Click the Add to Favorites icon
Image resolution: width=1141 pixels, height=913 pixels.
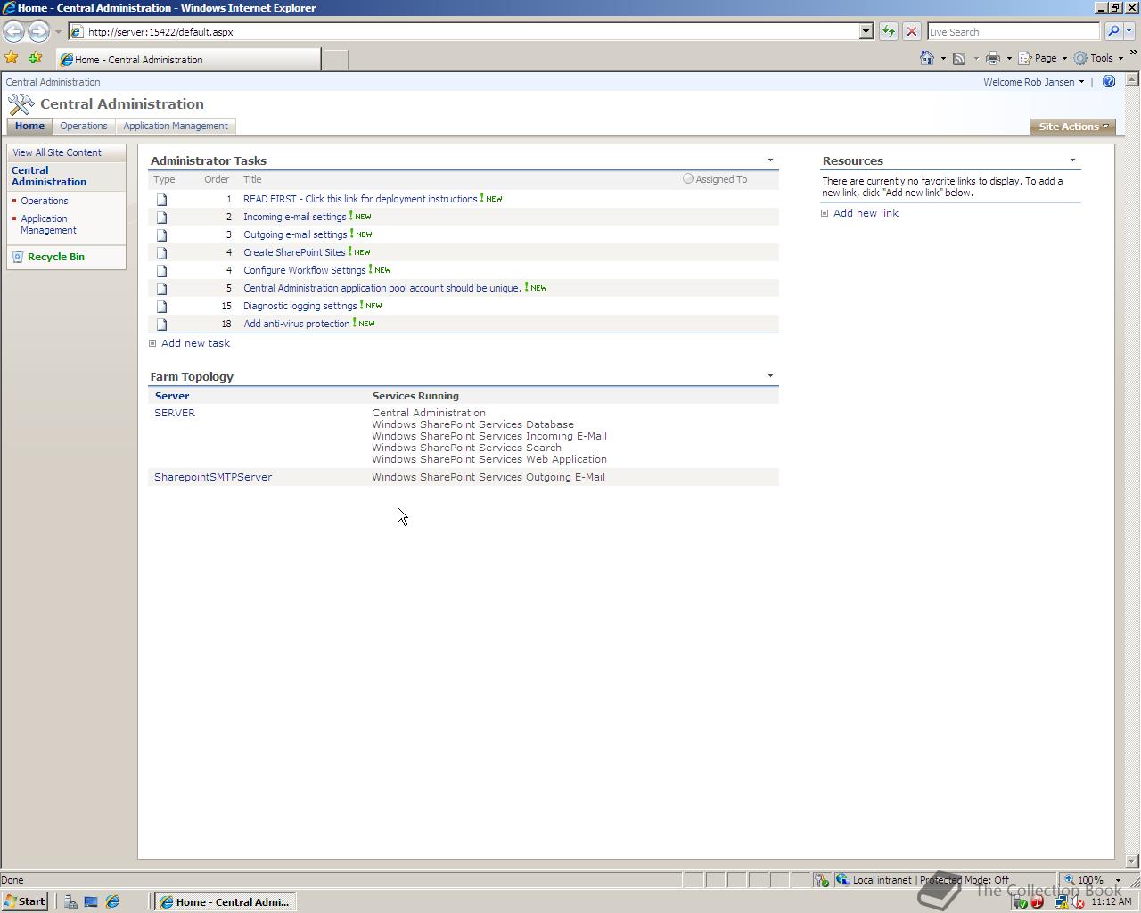(35, 58)
